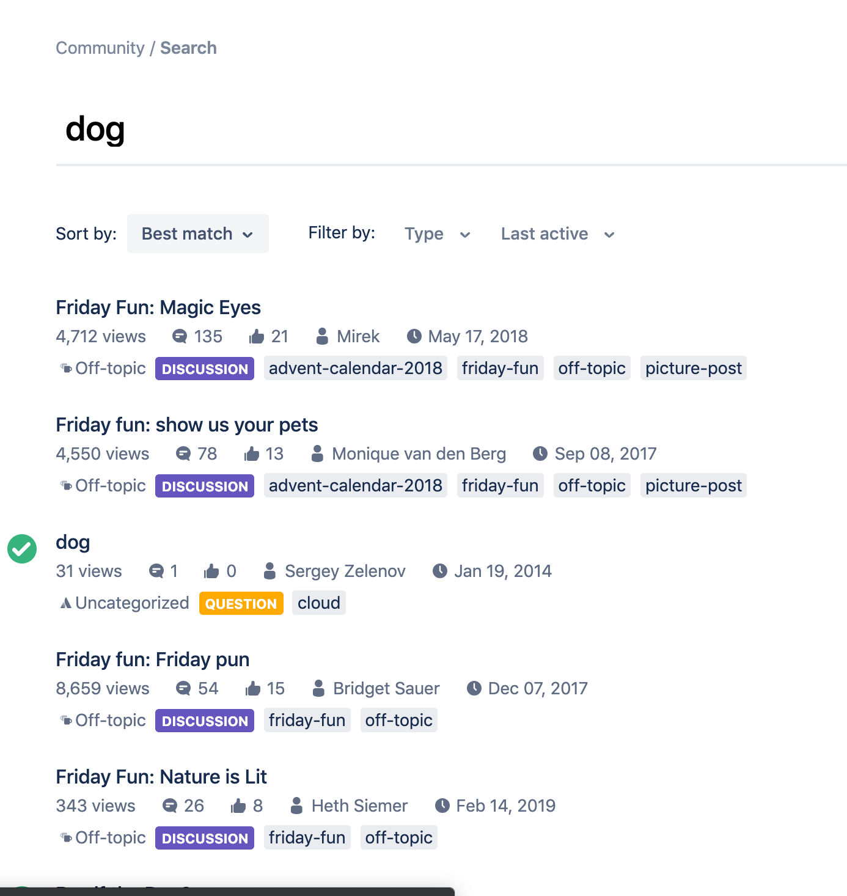This screenshot has height=896, width=847.
Task: Click the green accepted-answer checkmark icon
Action: pos(22,549)
